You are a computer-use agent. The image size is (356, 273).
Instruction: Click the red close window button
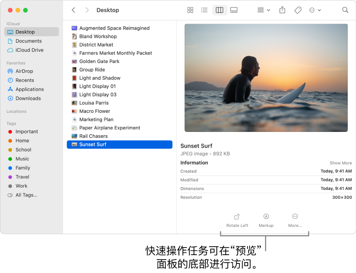click(10, 10)
